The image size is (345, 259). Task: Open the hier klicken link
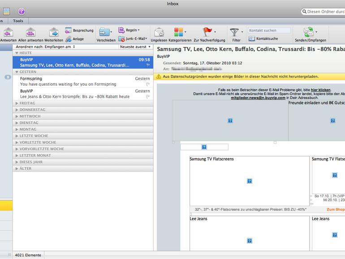tap(320, 90)
